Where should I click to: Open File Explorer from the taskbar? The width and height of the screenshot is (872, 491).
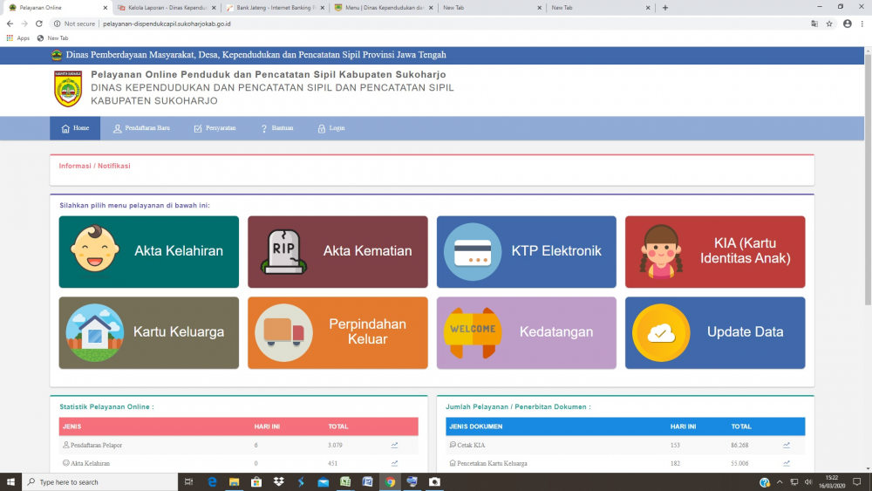point(234,481)
